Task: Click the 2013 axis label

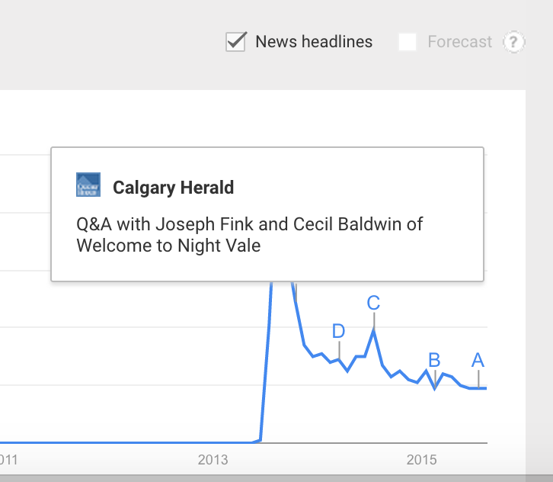Action: click(x=213, y=460)
